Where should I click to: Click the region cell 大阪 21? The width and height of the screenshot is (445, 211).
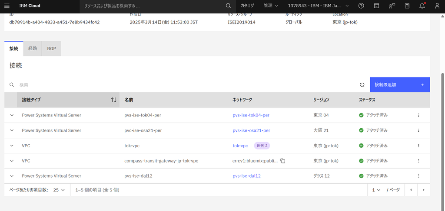(x=321, y=130)
